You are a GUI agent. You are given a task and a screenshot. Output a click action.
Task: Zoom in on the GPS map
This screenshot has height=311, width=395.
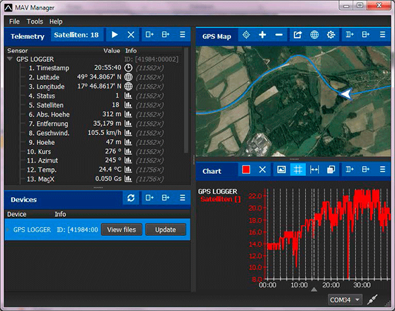tap(263, 35)
